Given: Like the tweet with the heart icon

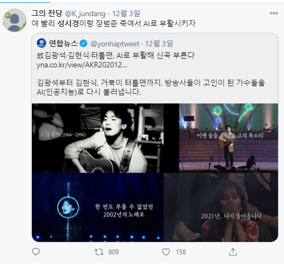Looking at the screenshot, I should click(x=166, y=252).
